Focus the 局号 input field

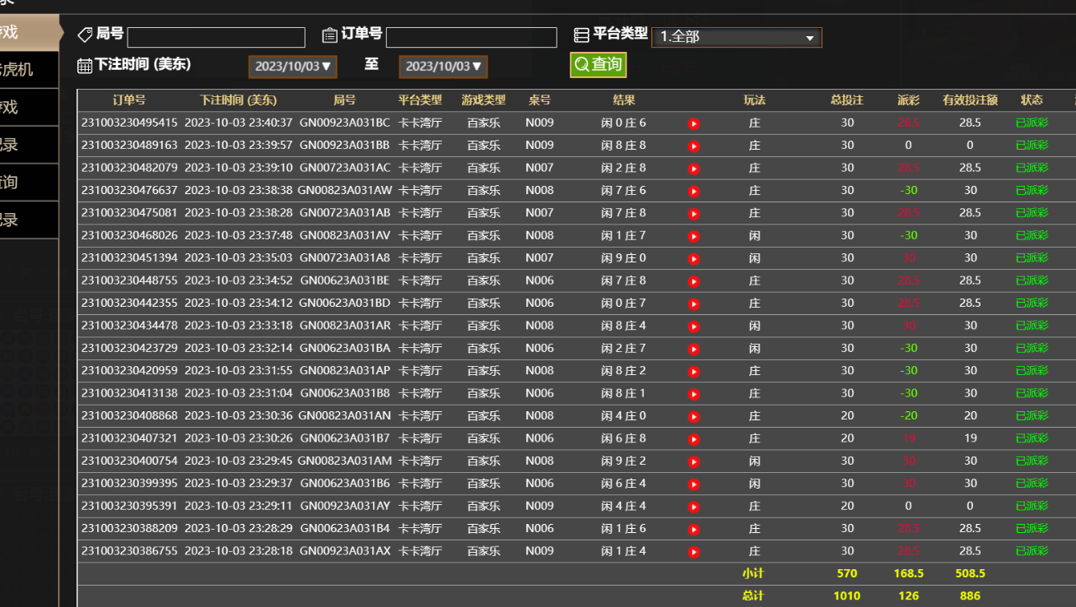(x=217, y=37)
